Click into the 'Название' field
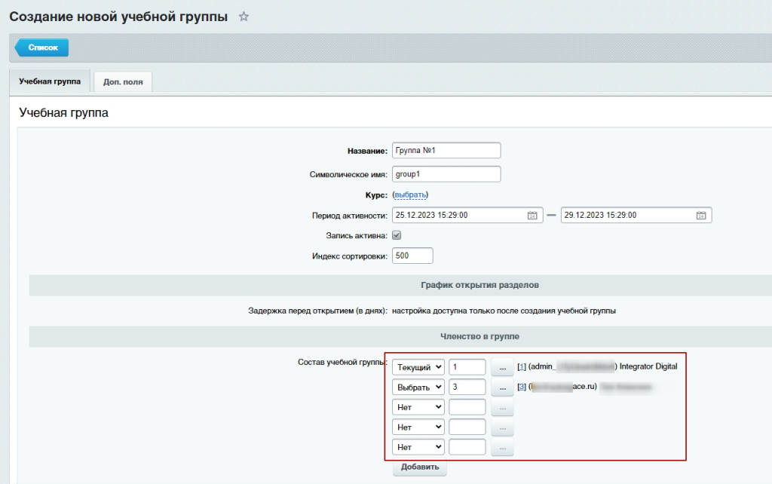The image size is (772, 484). tap(446, 151)
